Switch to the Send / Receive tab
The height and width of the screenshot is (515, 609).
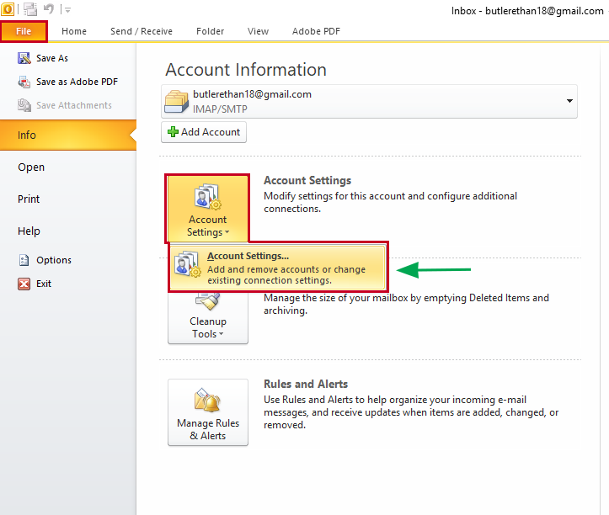[141, 31]
